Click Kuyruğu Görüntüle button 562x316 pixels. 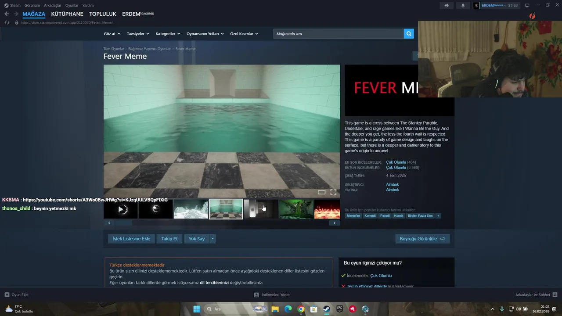click(x=422, y=239)
